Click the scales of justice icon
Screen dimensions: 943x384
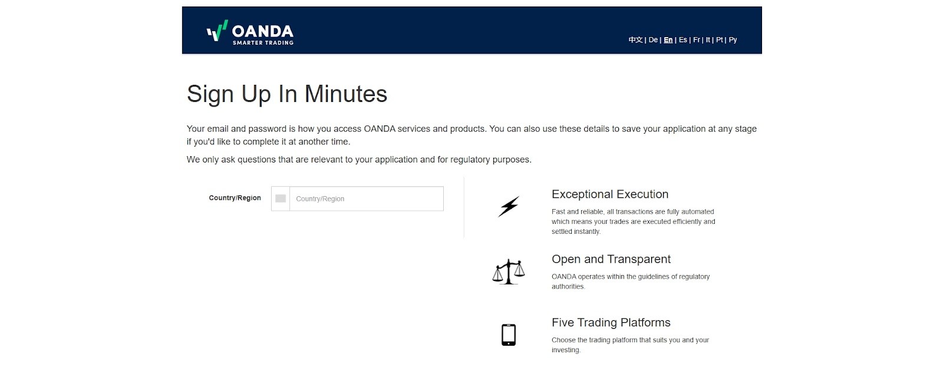click(x=508, y=272)
